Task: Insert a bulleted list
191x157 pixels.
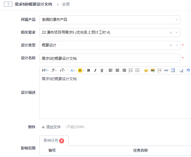Action: pyautogui.click(x=137, y=70)
